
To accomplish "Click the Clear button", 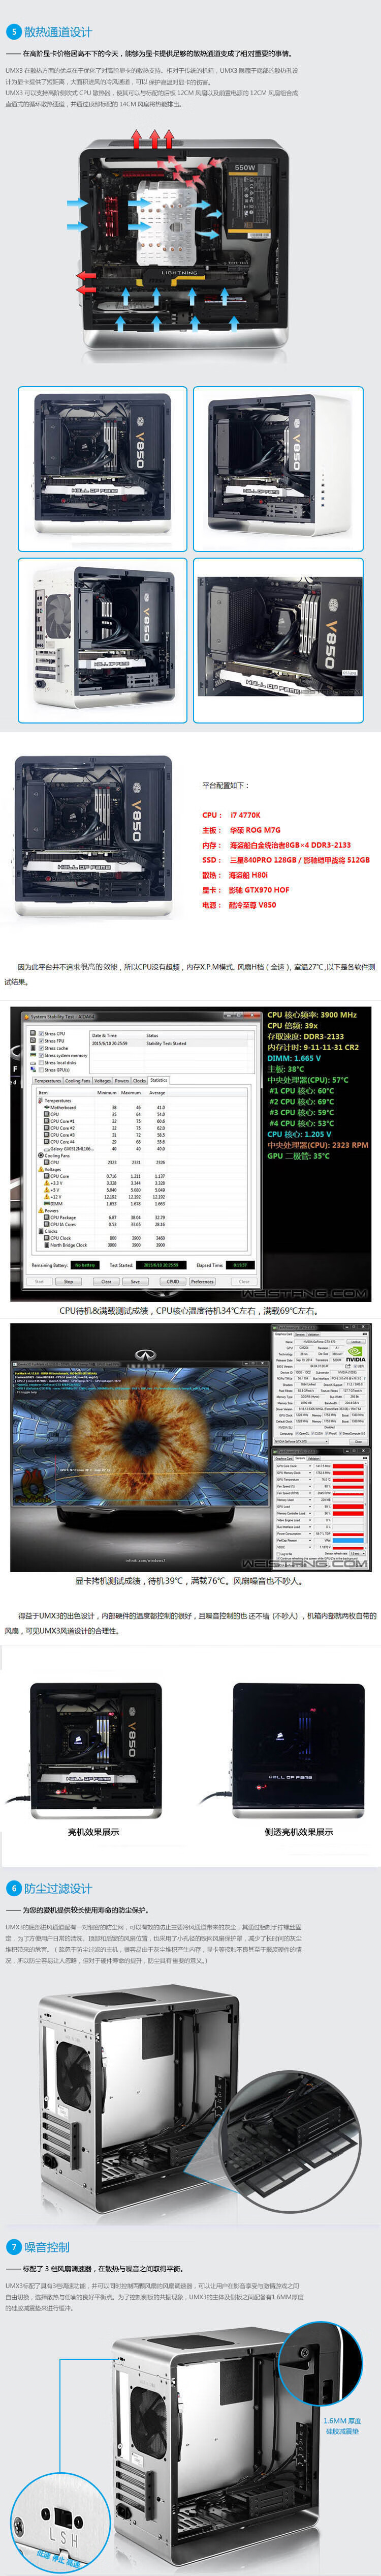I will click(107, 1281).
